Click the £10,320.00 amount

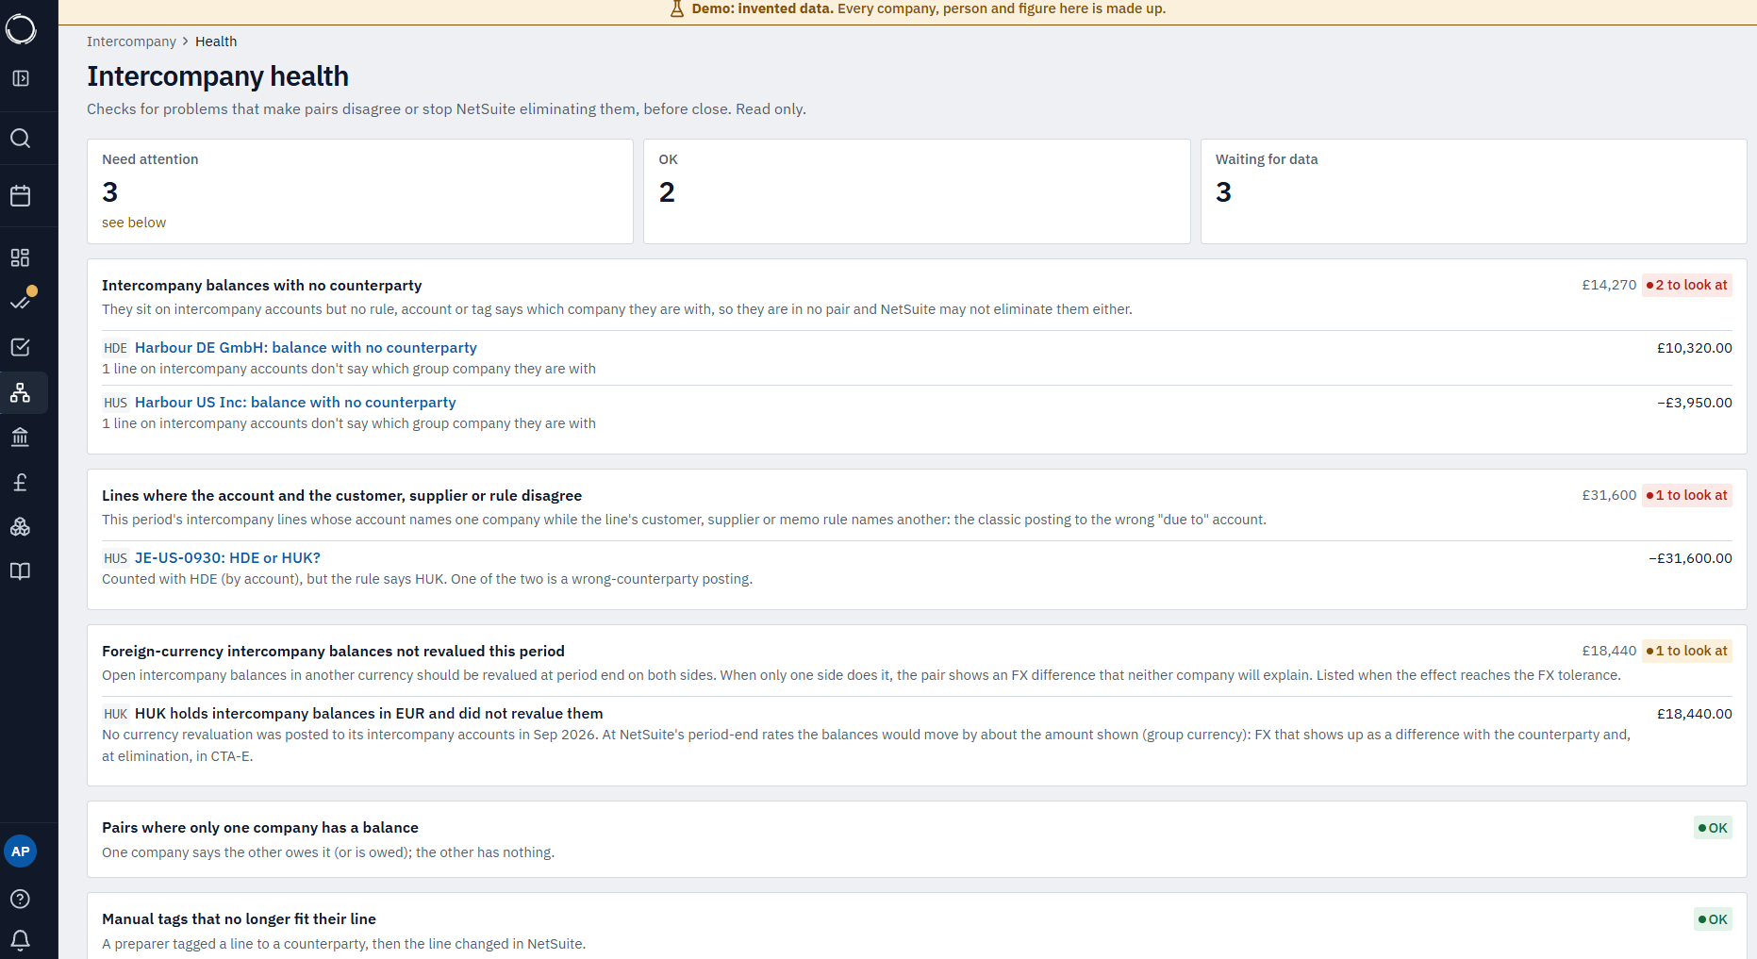pos(1694,348)
